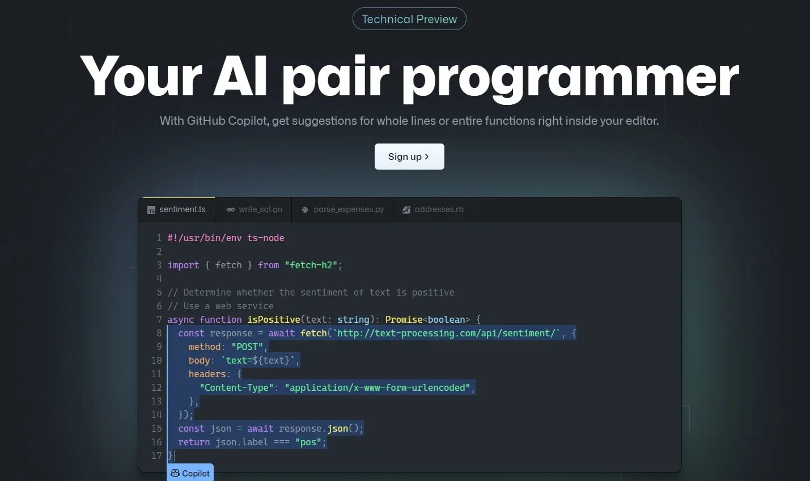Click the isPositive function name

point(274,320)
